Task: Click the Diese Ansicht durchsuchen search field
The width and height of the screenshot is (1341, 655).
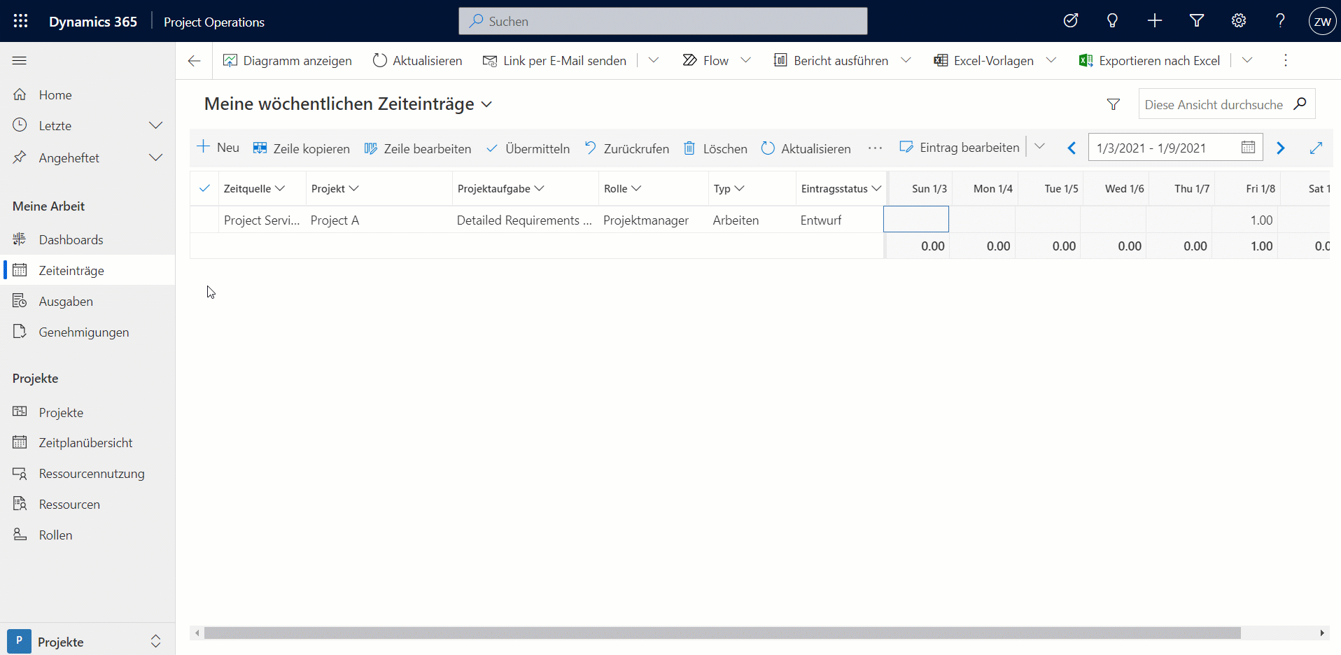Action: click(1215, 104)
